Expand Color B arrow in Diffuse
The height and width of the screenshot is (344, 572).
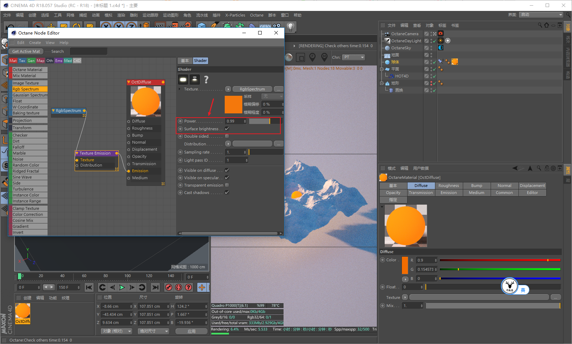pos(405,279)
